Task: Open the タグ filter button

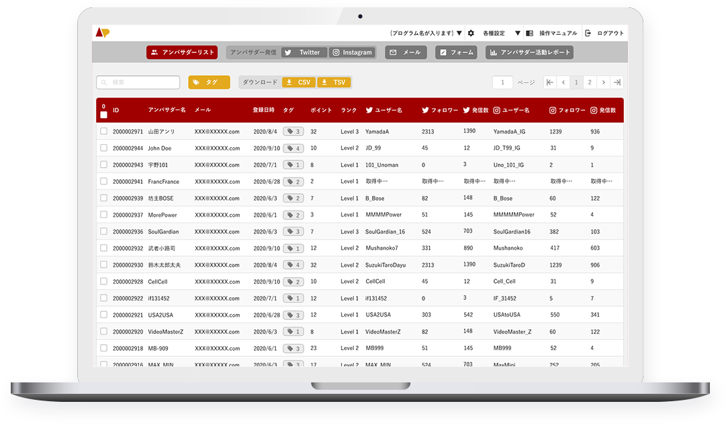Action: click(x=209, y=83)
